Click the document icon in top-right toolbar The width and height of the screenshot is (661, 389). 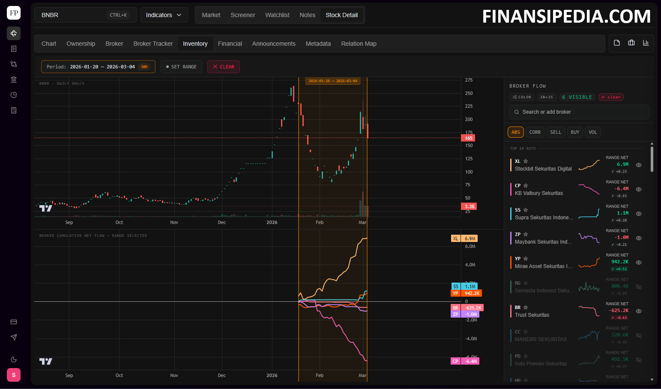[x=617, y=43]
